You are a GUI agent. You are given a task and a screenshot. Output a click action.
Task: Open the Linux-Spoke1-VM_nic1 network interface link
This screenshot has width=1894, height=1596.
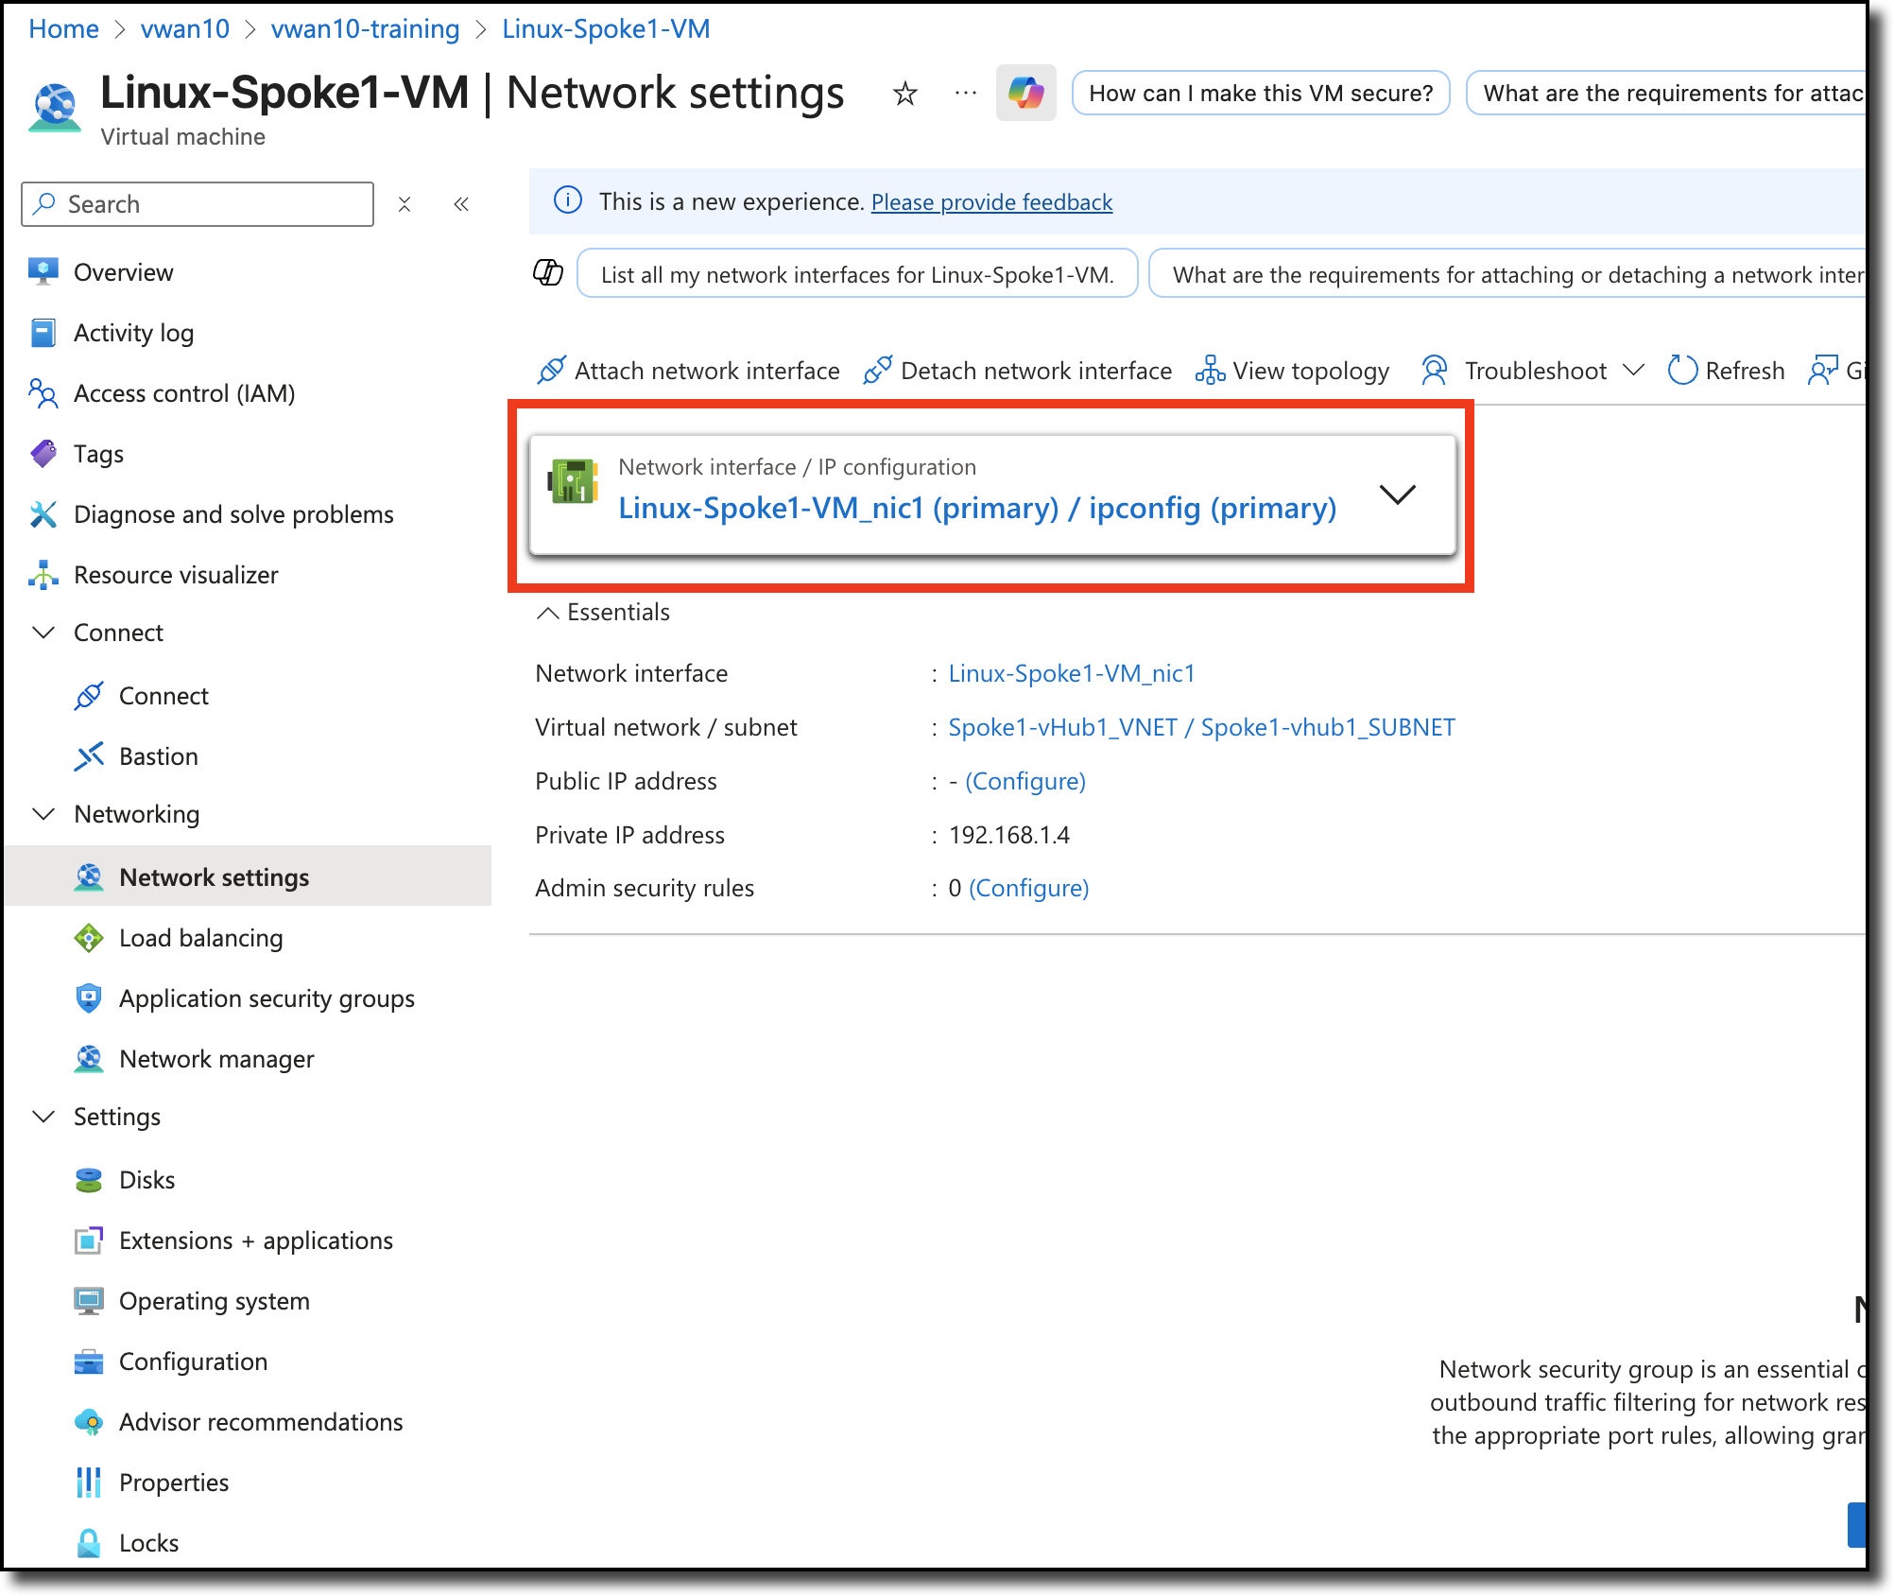pos(1072,673)
